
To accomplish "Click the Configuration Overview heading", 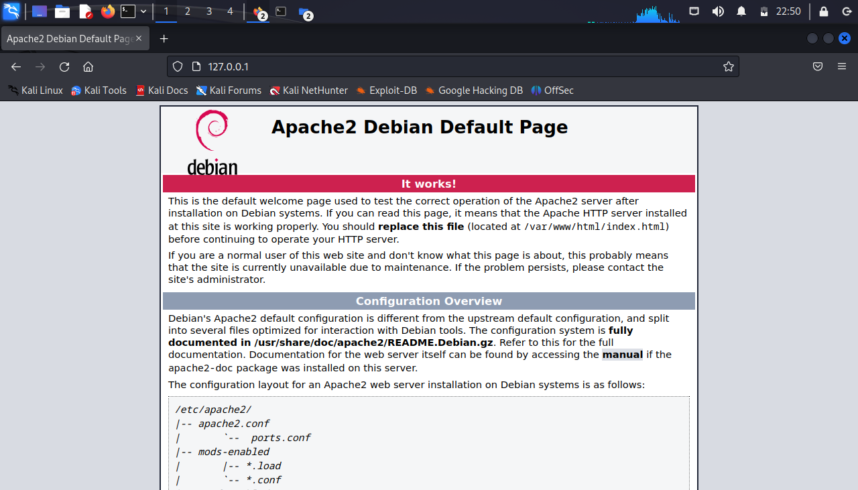I will 429,301.
